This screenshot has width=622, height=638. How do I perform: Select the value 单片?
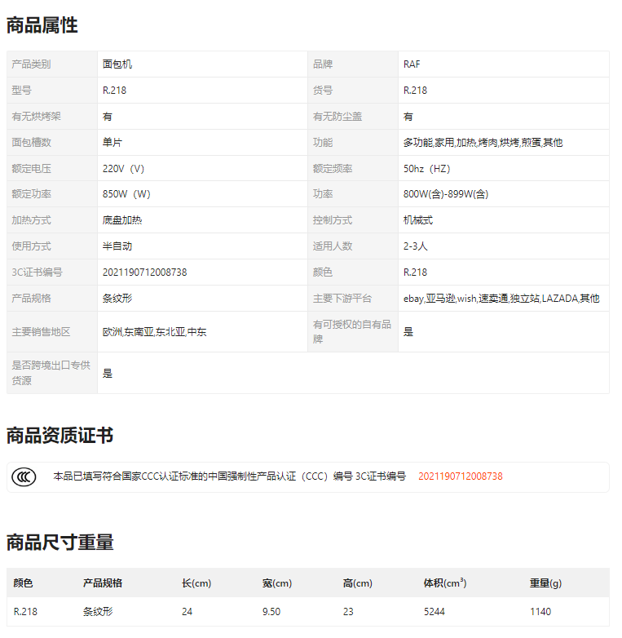pos(112,143)
